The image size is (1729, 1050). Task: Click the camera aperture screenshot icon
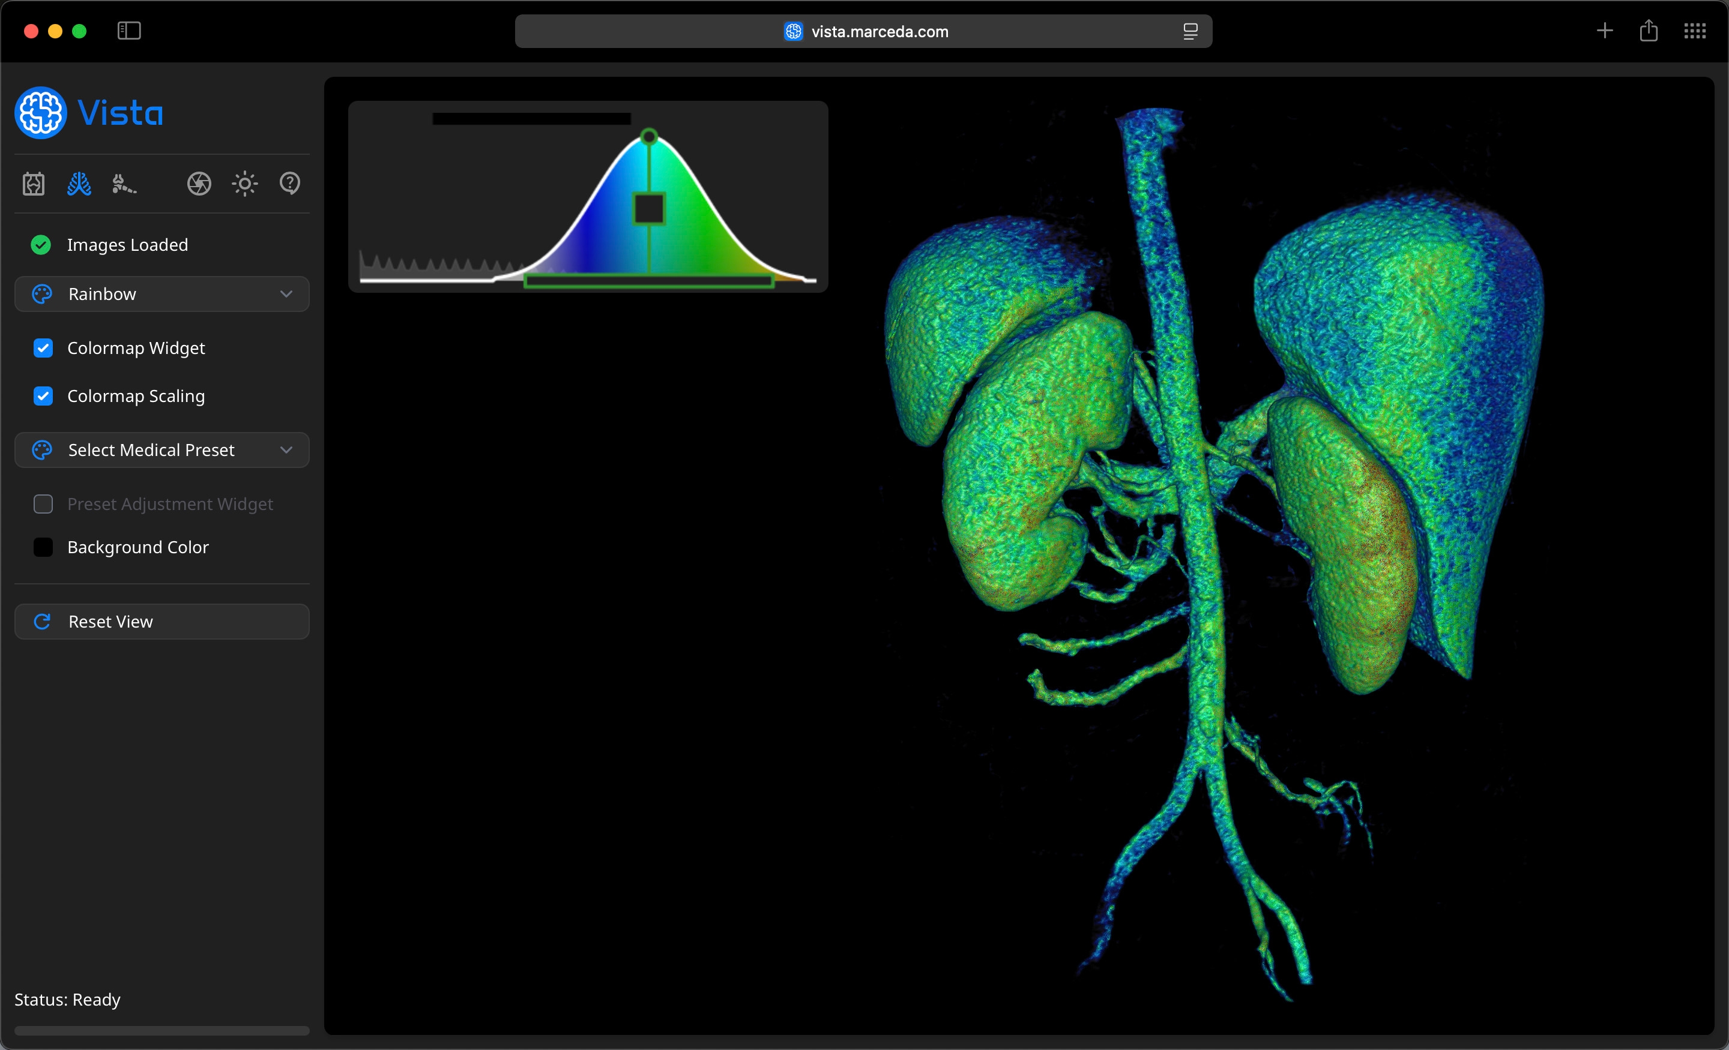199,184
